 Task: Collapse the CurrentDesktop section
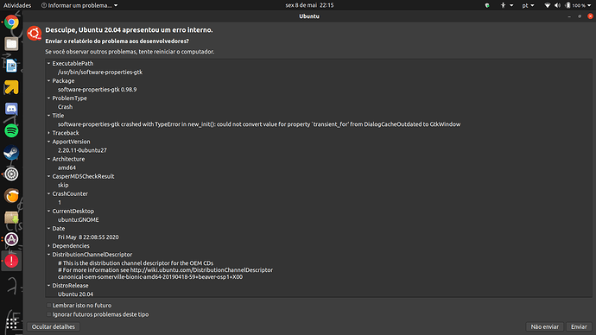tap(48, 212)
